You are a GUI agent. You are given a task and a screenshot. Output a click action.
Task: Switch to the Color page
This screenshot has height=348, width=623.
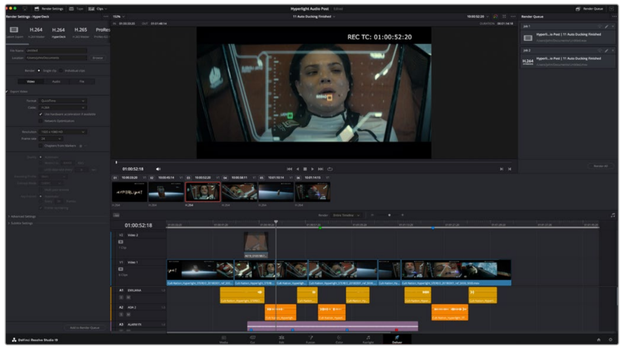[x=339, y=339]
